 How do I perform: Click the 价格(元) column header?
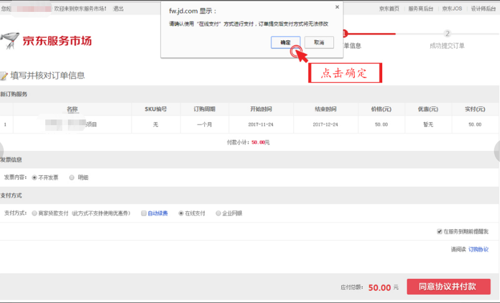381,109
